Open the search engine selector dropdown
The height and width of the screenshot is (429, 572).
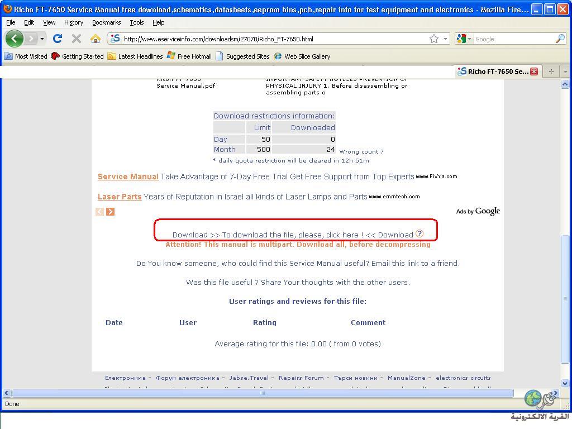pyautogui.click(x=464, y=39)
